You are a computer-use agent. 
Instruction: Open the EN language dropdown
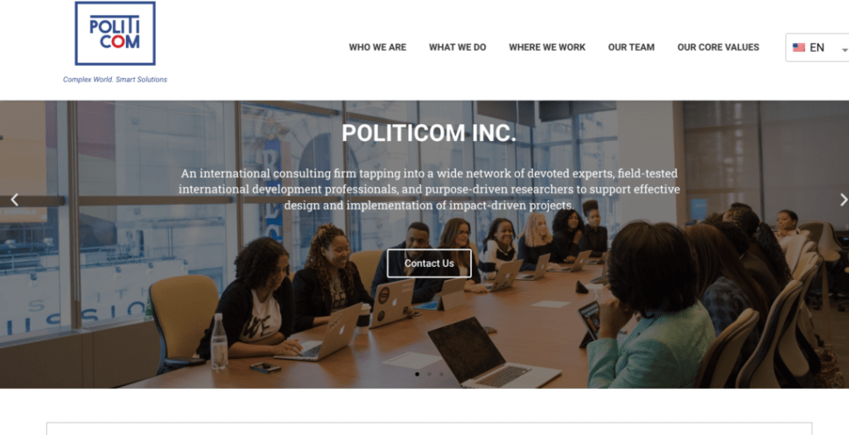click(817, 47)
